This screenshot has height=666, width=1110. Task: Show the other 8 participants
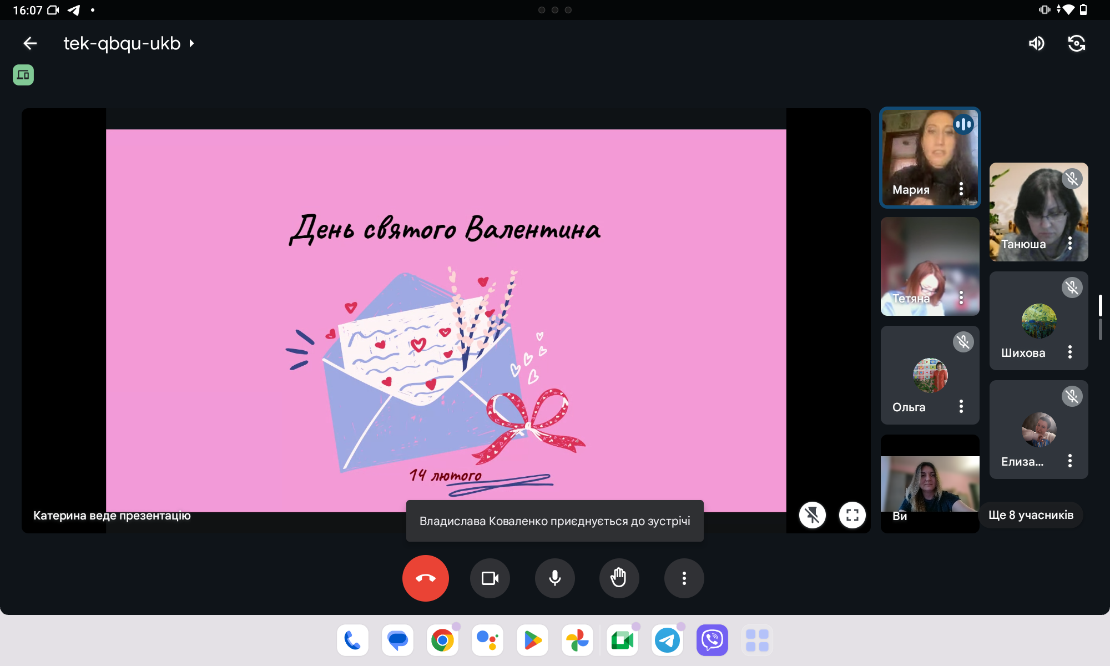coord(1031,515)
